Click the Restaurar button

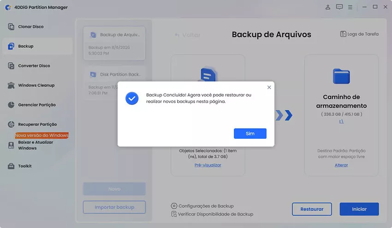click(x=312, y=209)
